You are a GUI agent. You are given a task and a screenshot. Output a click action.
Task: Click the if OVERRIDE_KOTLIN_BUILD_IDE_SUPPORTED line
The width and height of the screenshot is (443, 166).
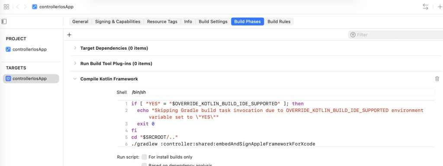[x=217, y=104]
